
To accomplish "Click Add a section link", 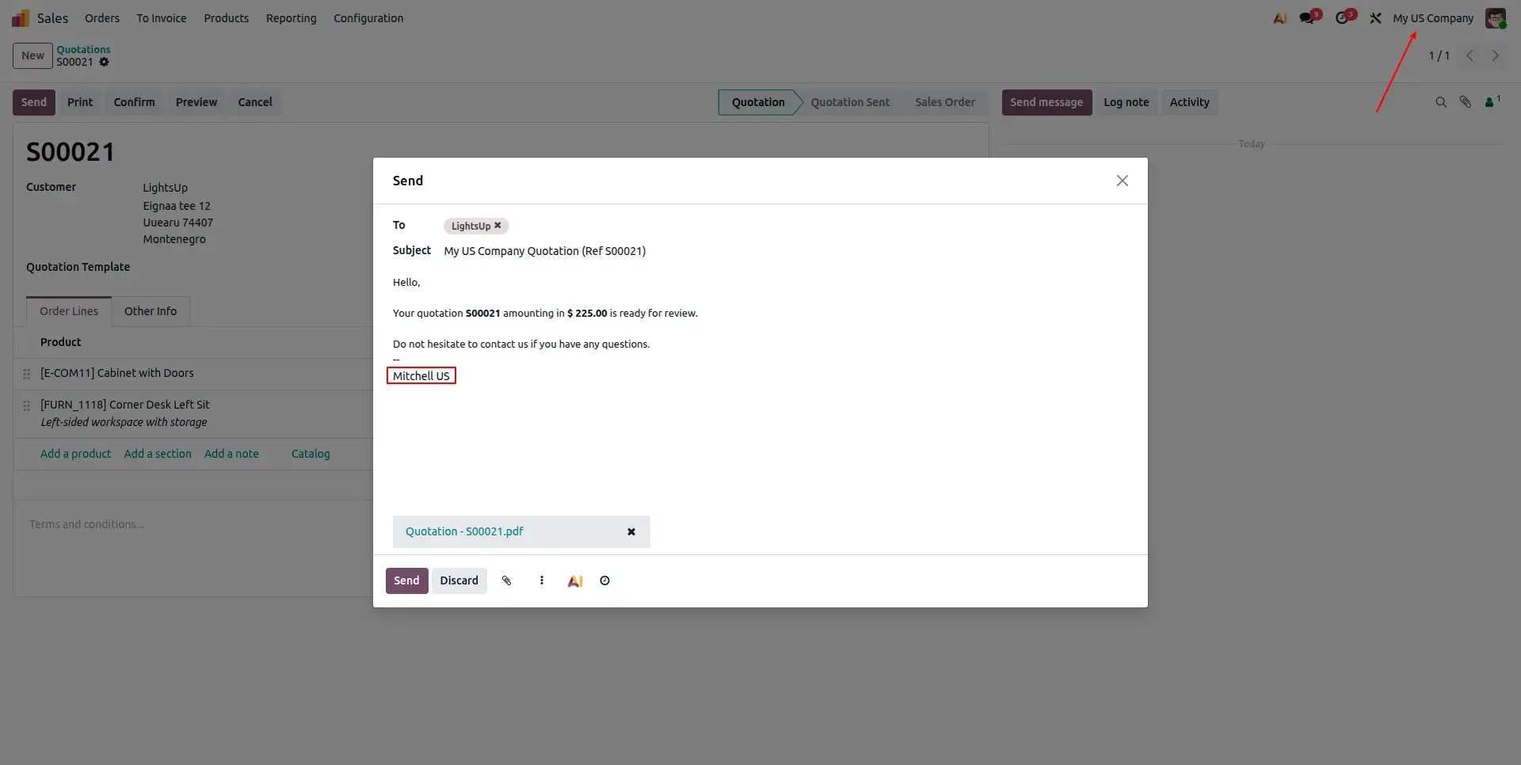I will 158,454.
